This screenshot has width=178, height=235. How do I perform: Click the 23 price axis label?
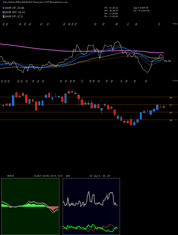pos(171,120)
